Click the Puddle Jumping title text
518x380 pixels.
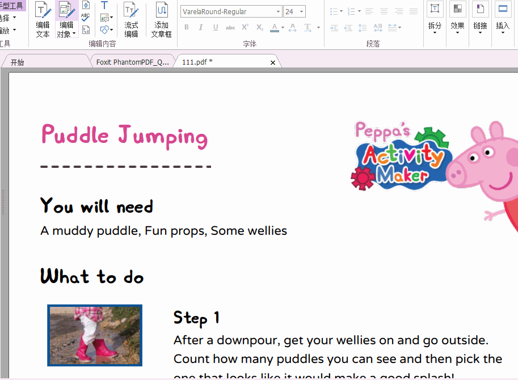click(x=125, y=136)
